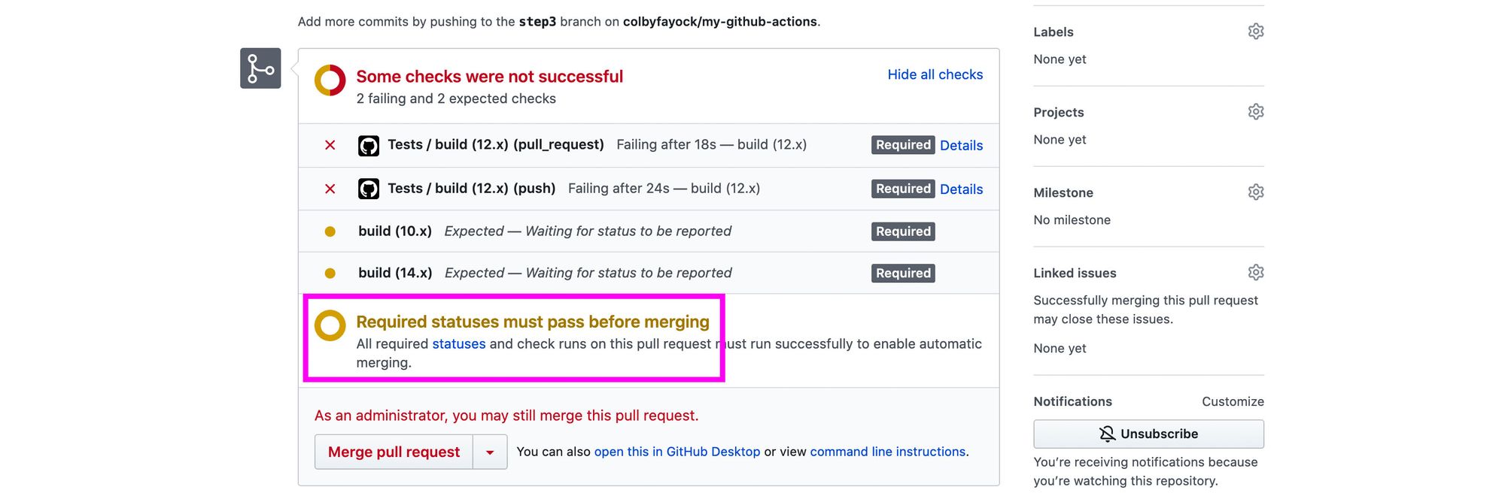Click Hide all checks
The width and height of the screenshot is (1505, 502).
tap(935, 74)
